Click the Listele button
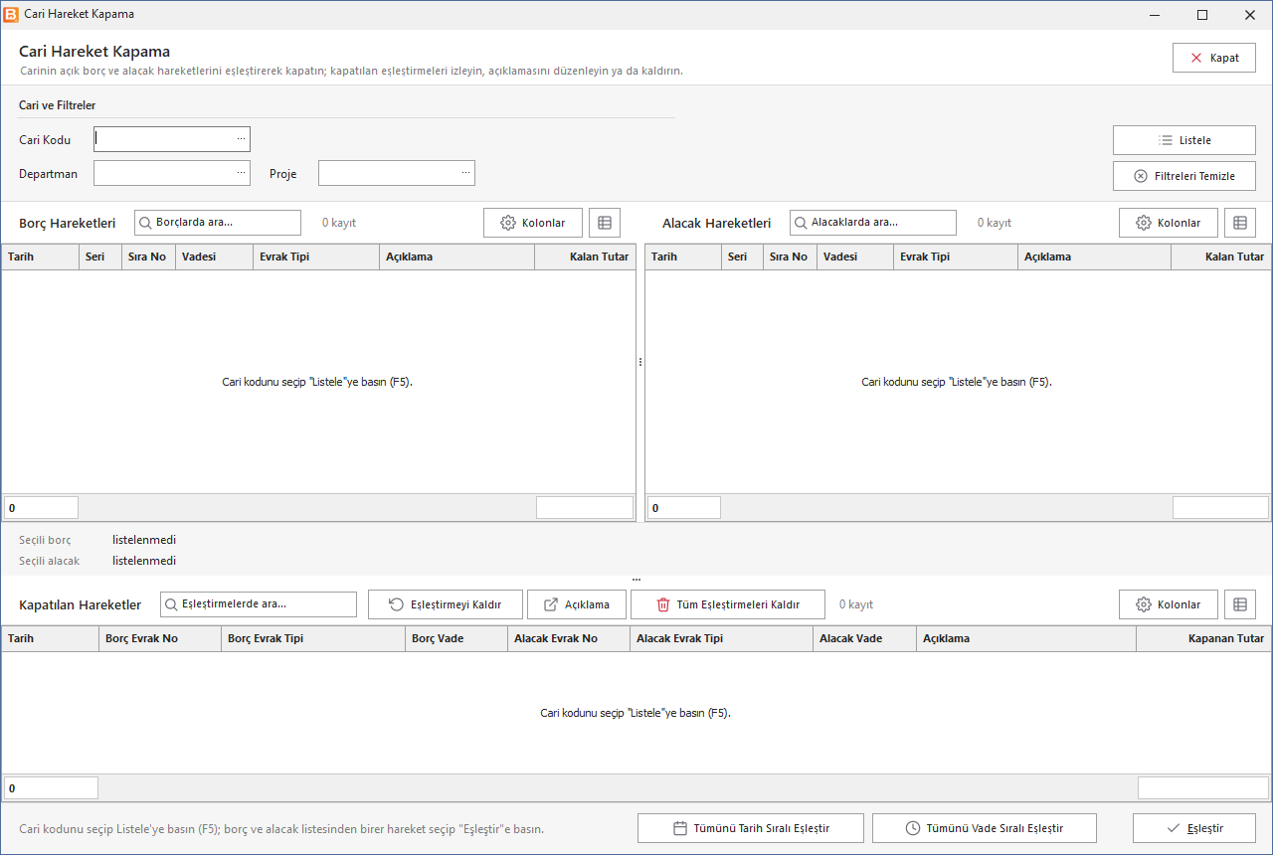1273x855 pixels. click(x=1184, y=140)
